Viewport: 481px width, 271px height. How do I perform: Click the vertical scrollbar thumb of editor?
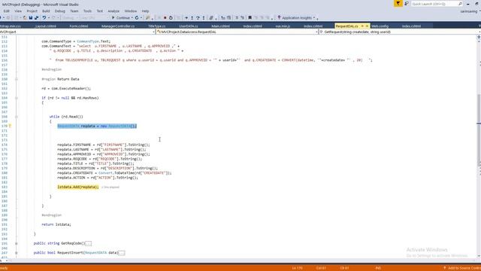[479, 130]
